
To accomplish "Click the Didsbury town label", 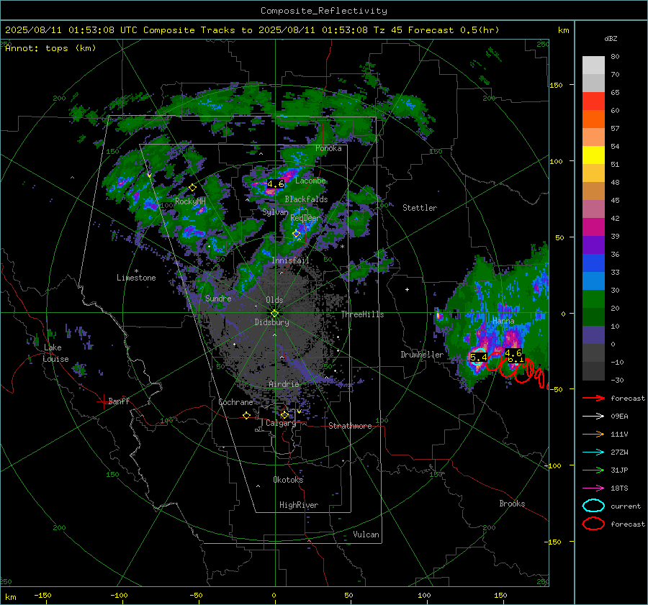I will [x=271, y=322].
